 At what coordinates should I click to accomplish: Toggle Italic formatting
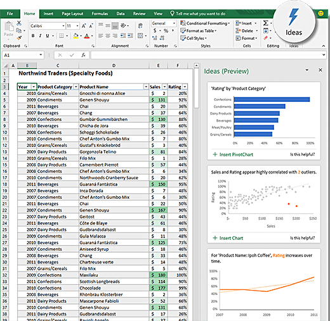click(40, 35)
